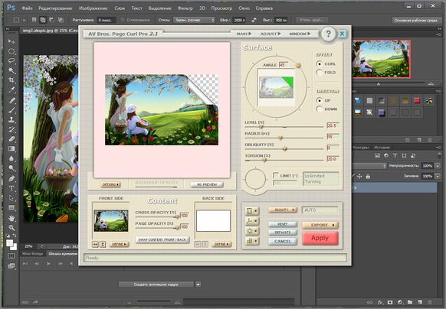This screenshot has width=446, height=309.
Task: Select the Eraser tool
Action: click(11, 139)
